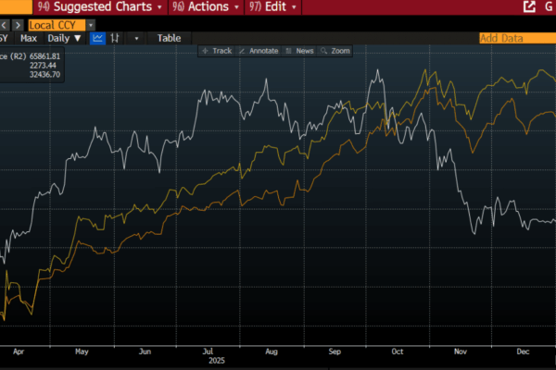Choose the 5Y date range
Screen dimensions: 556x370
point(5,38)
